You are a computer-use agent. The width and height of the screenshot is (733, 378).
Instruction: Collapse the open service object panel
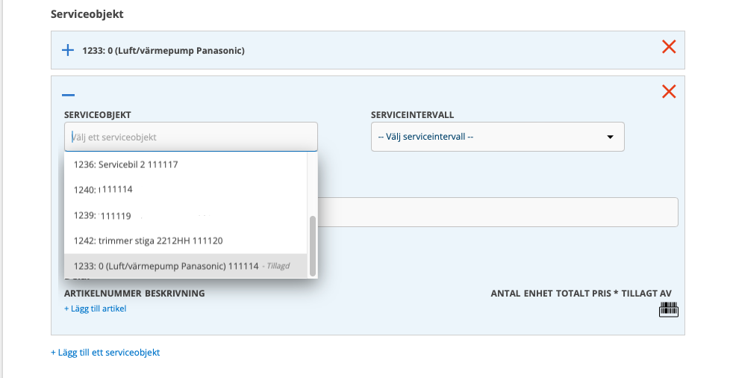(68, 95)
